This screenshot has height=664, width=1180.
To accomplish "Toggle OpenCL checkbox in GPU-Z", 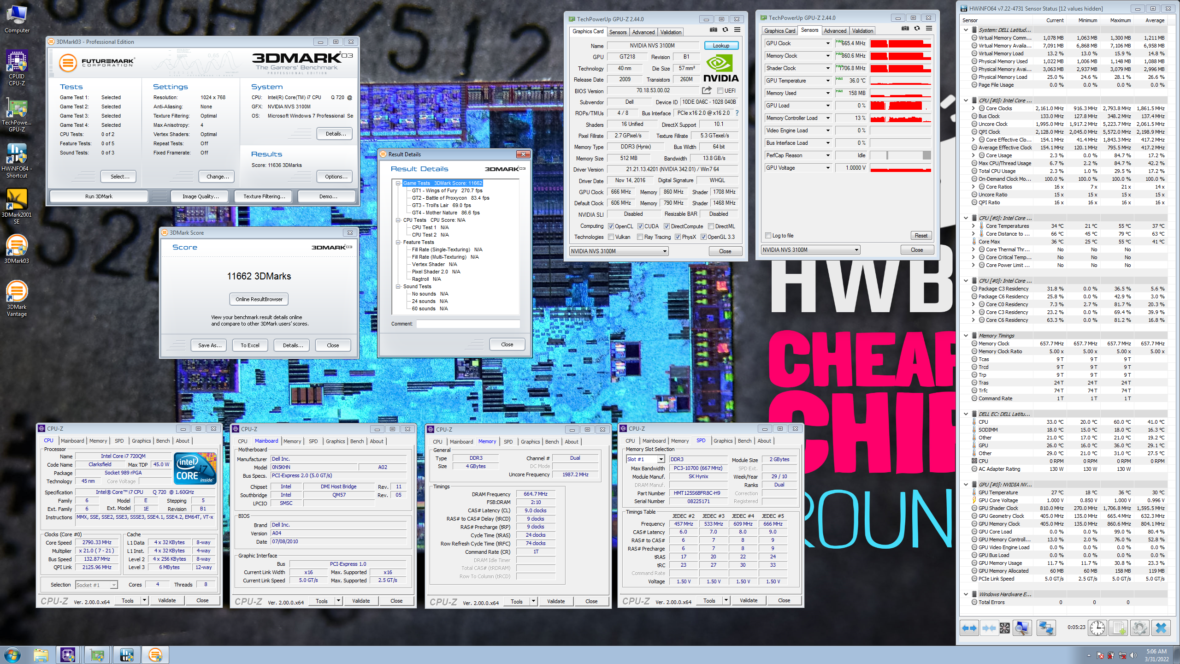I will 611,226.
